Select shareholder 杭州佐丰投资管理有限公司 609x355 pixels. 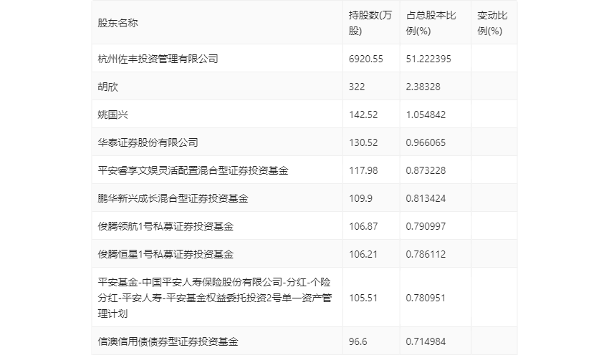[x=158, y=59]
